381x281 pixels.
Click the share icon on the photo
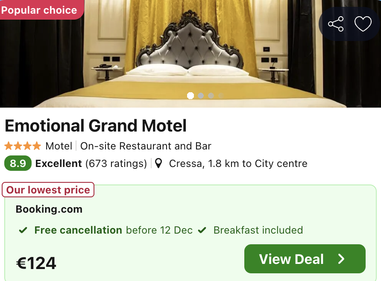coord(336,24)
